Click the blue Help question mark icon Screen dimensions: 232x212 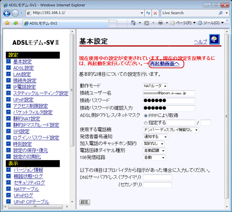(x=214, y=39)
